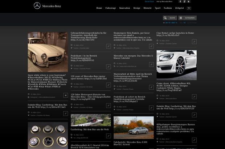Expand the Jan '04 – Mar '14 date range
This screenshot has width=225, height=149.
point(170,23)
